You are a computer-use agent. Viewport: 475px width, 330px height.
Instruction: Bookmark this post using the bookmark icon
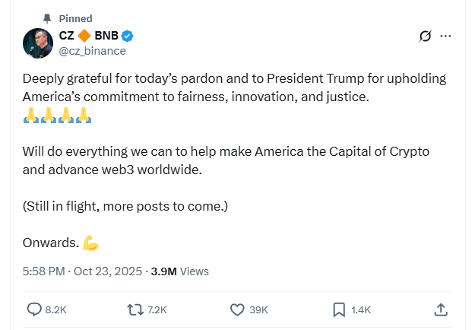(x=339, y=309)
